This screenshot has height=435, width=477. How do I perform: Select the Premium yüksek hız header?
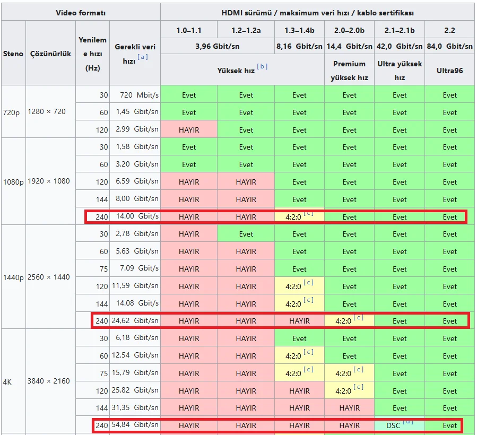coord(349,70)
